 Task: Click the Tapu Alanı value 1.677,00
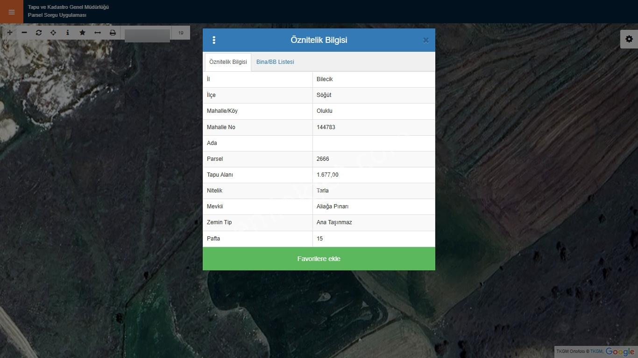pos(327,175)
